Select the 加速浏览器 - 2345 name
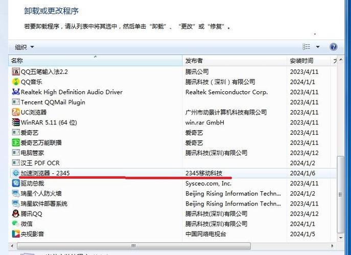 click(45, 173)
